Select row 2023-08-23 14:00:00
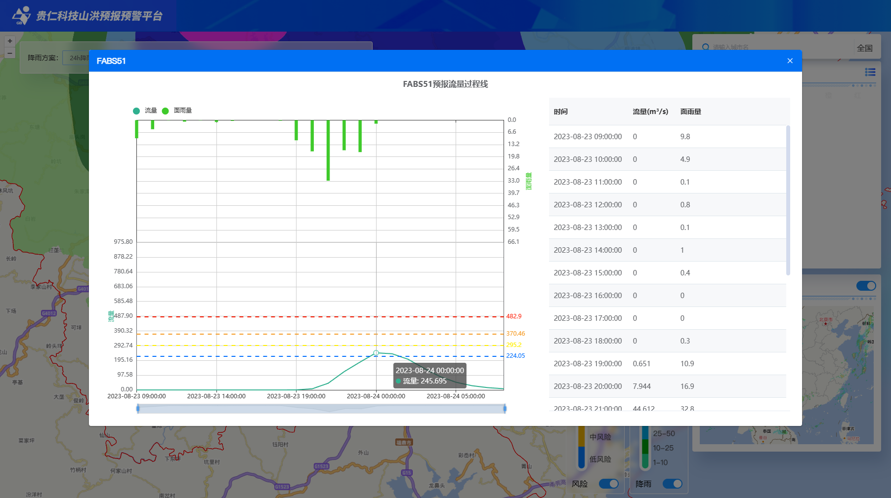The width and height of the screenshot is (891, 498). tap(667, 250)
